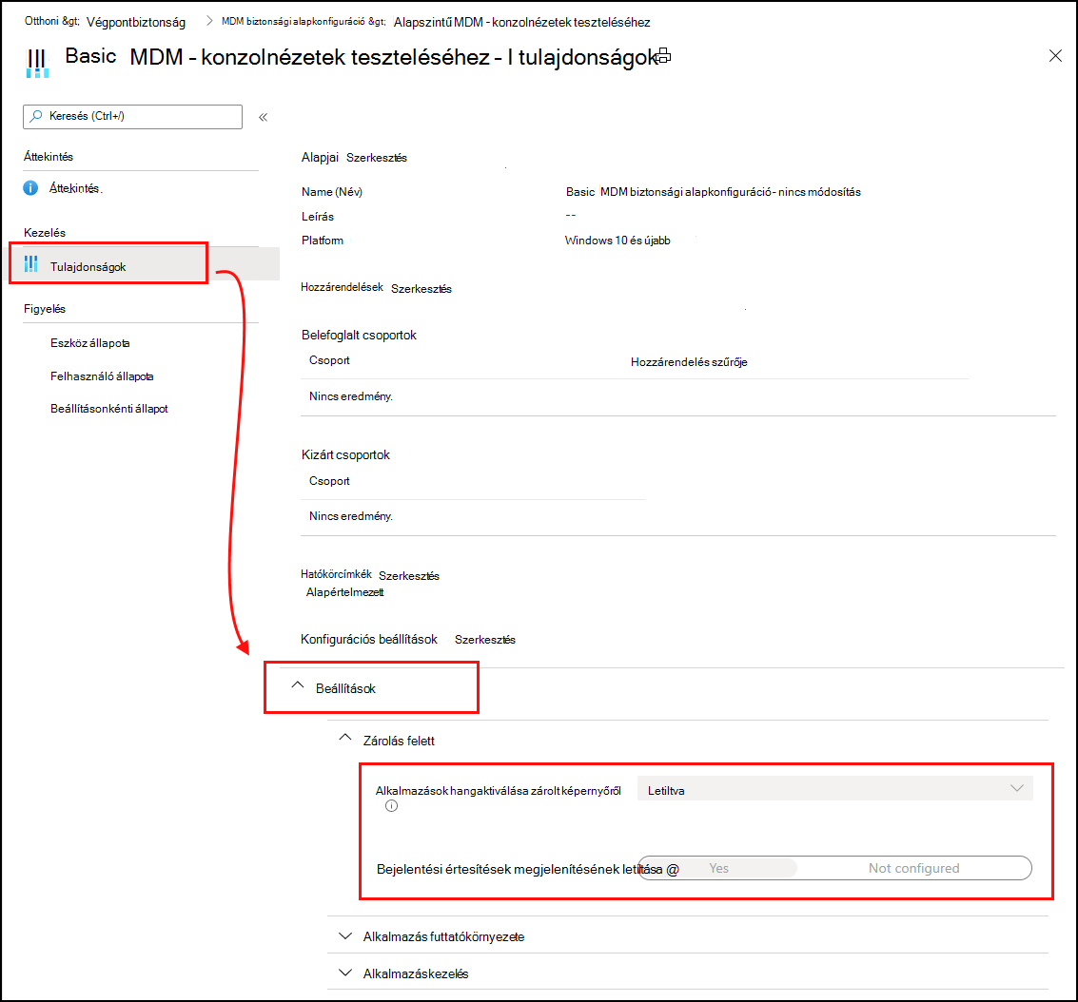
Task: Open Beállításonkénti állapot page
Action: pos(109,409)
